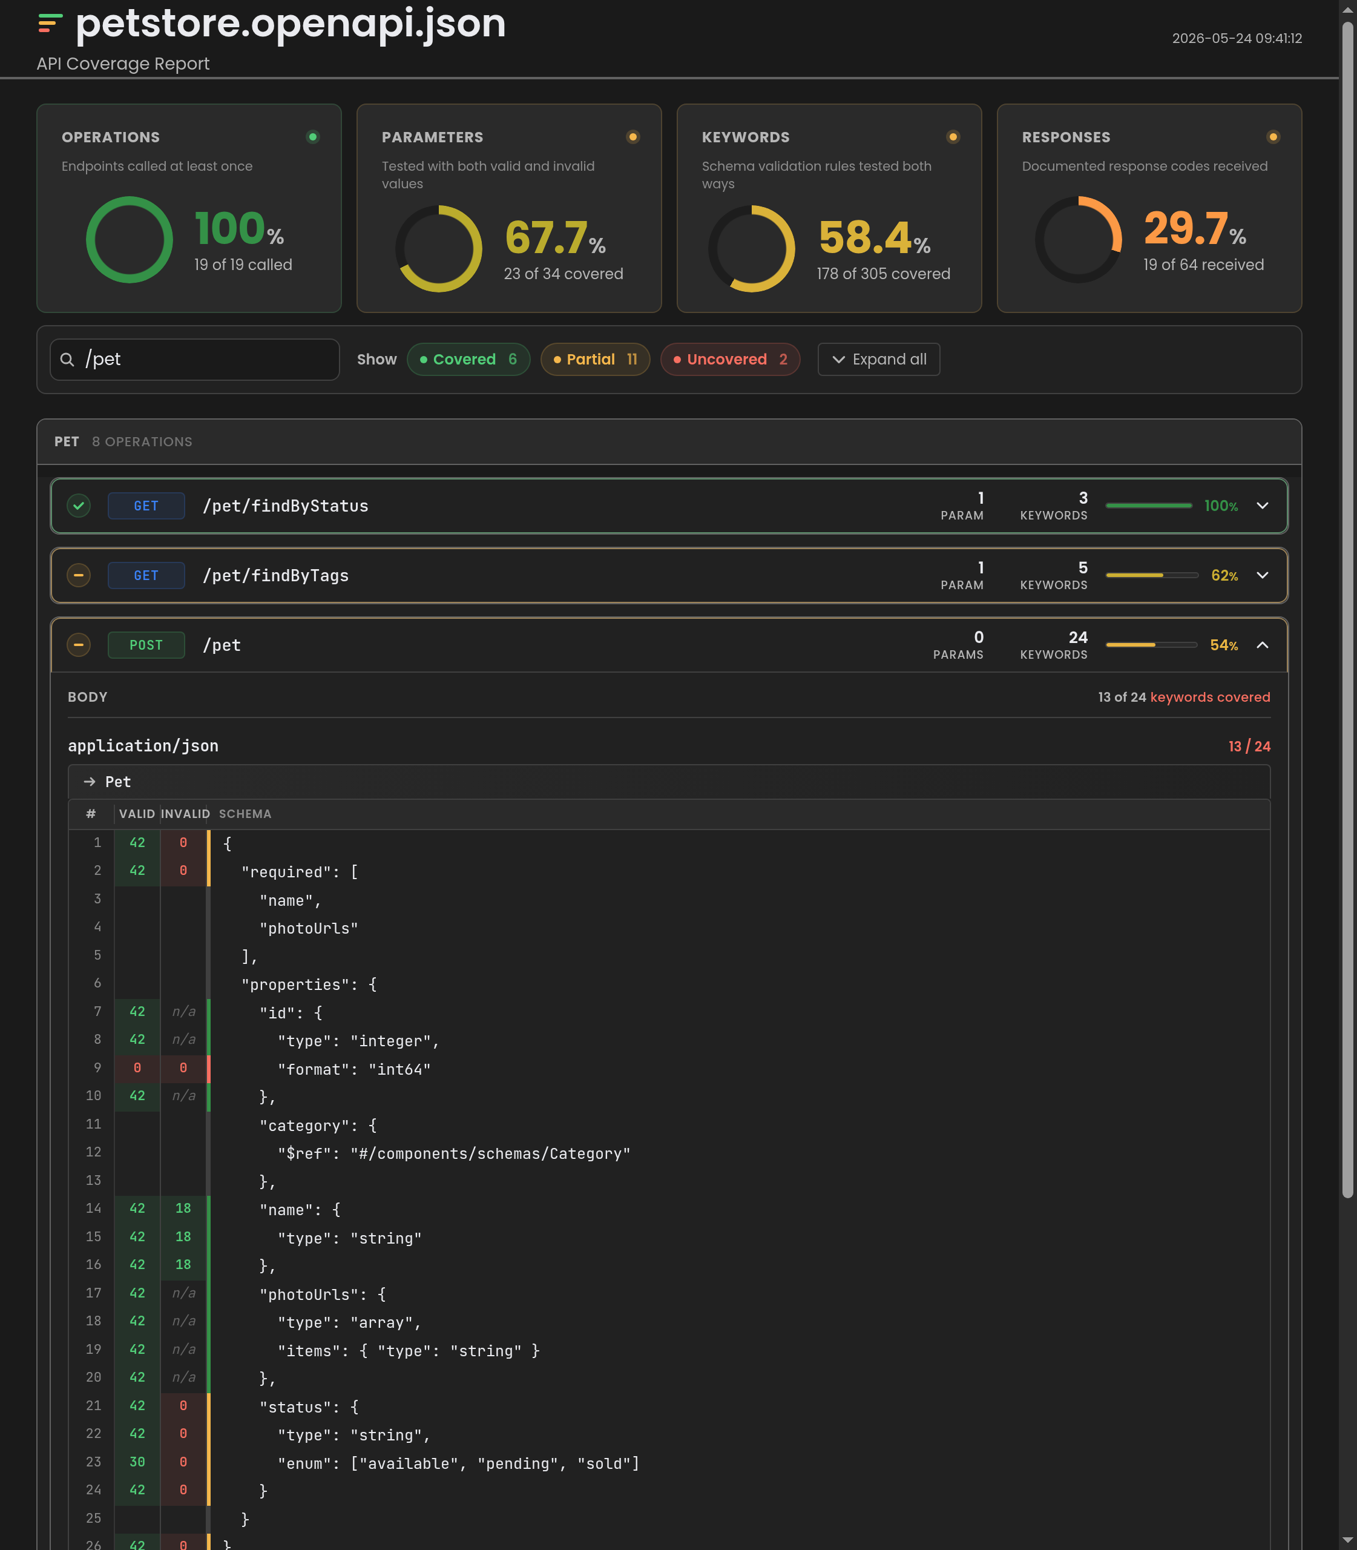Click the Pet schema reference header
Viewport: 1357px width, 1550px height.
[x=669, y=781]
